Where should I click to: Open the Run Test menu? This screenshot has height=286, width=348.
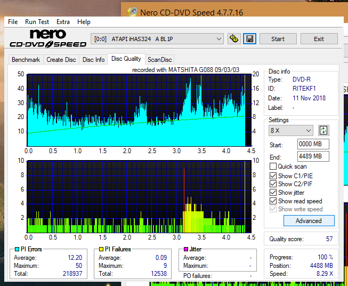tap(37, 22)
